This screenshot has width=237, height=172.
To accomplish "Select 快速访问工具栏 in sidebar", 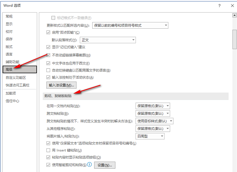I will (x=19, y=85).
